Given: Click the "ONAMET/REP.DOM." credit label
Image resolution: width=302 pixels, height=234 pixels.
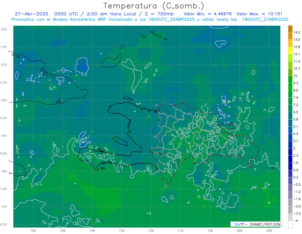Looking at the screenshot, I should pos(265,224).
